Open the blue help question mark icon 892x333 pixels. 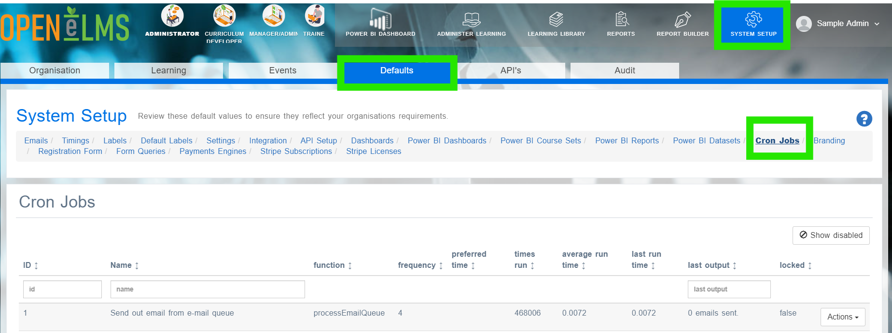coord(864,119)
